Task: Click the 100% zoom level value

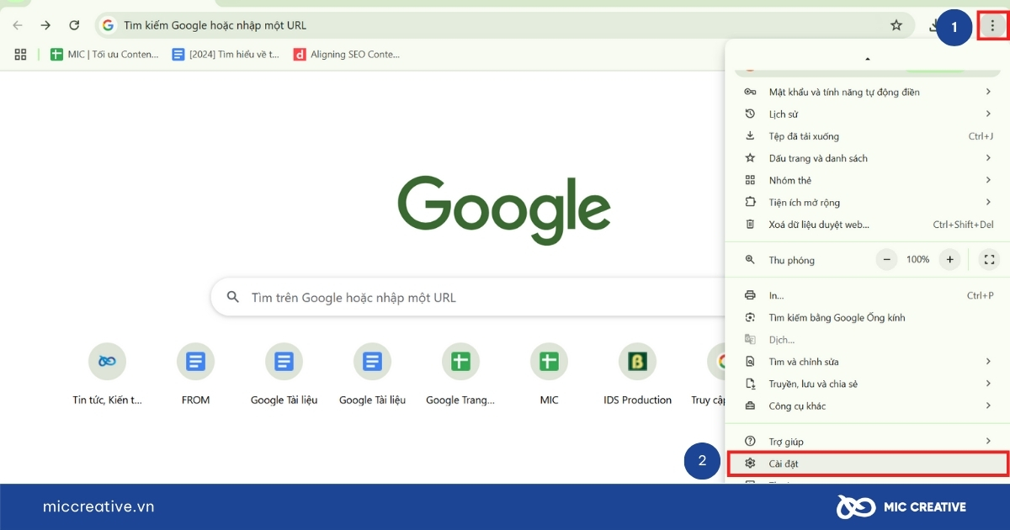Action: (917, 260)
